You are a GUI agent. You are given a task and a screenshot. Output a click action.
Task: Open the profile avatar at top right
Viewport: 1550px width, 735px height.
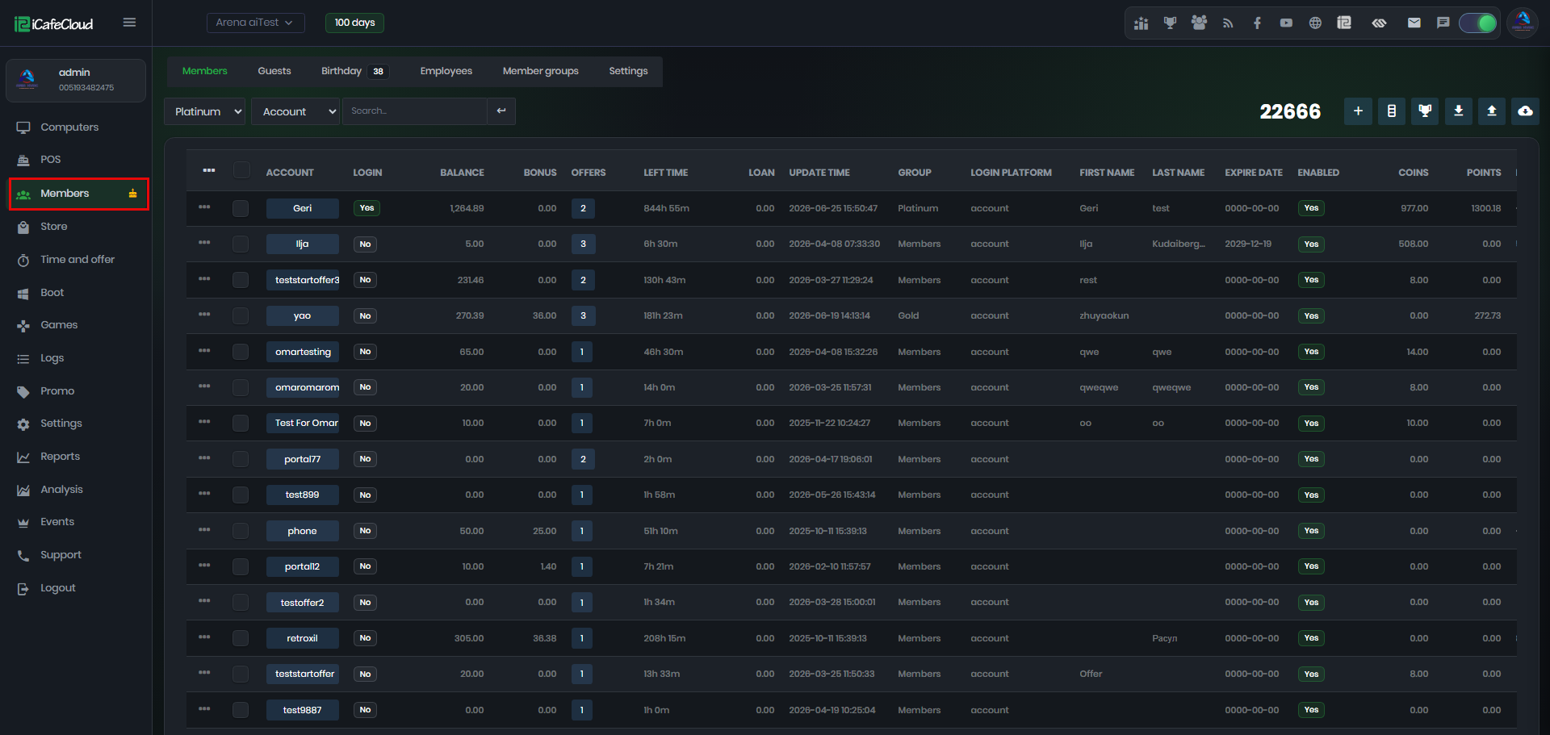1523,23
